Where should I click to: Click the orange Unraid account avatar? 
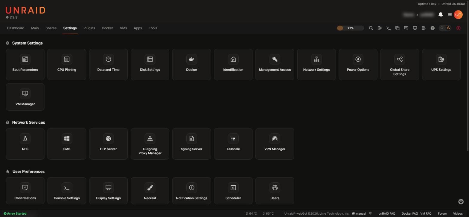coord(458,15)
